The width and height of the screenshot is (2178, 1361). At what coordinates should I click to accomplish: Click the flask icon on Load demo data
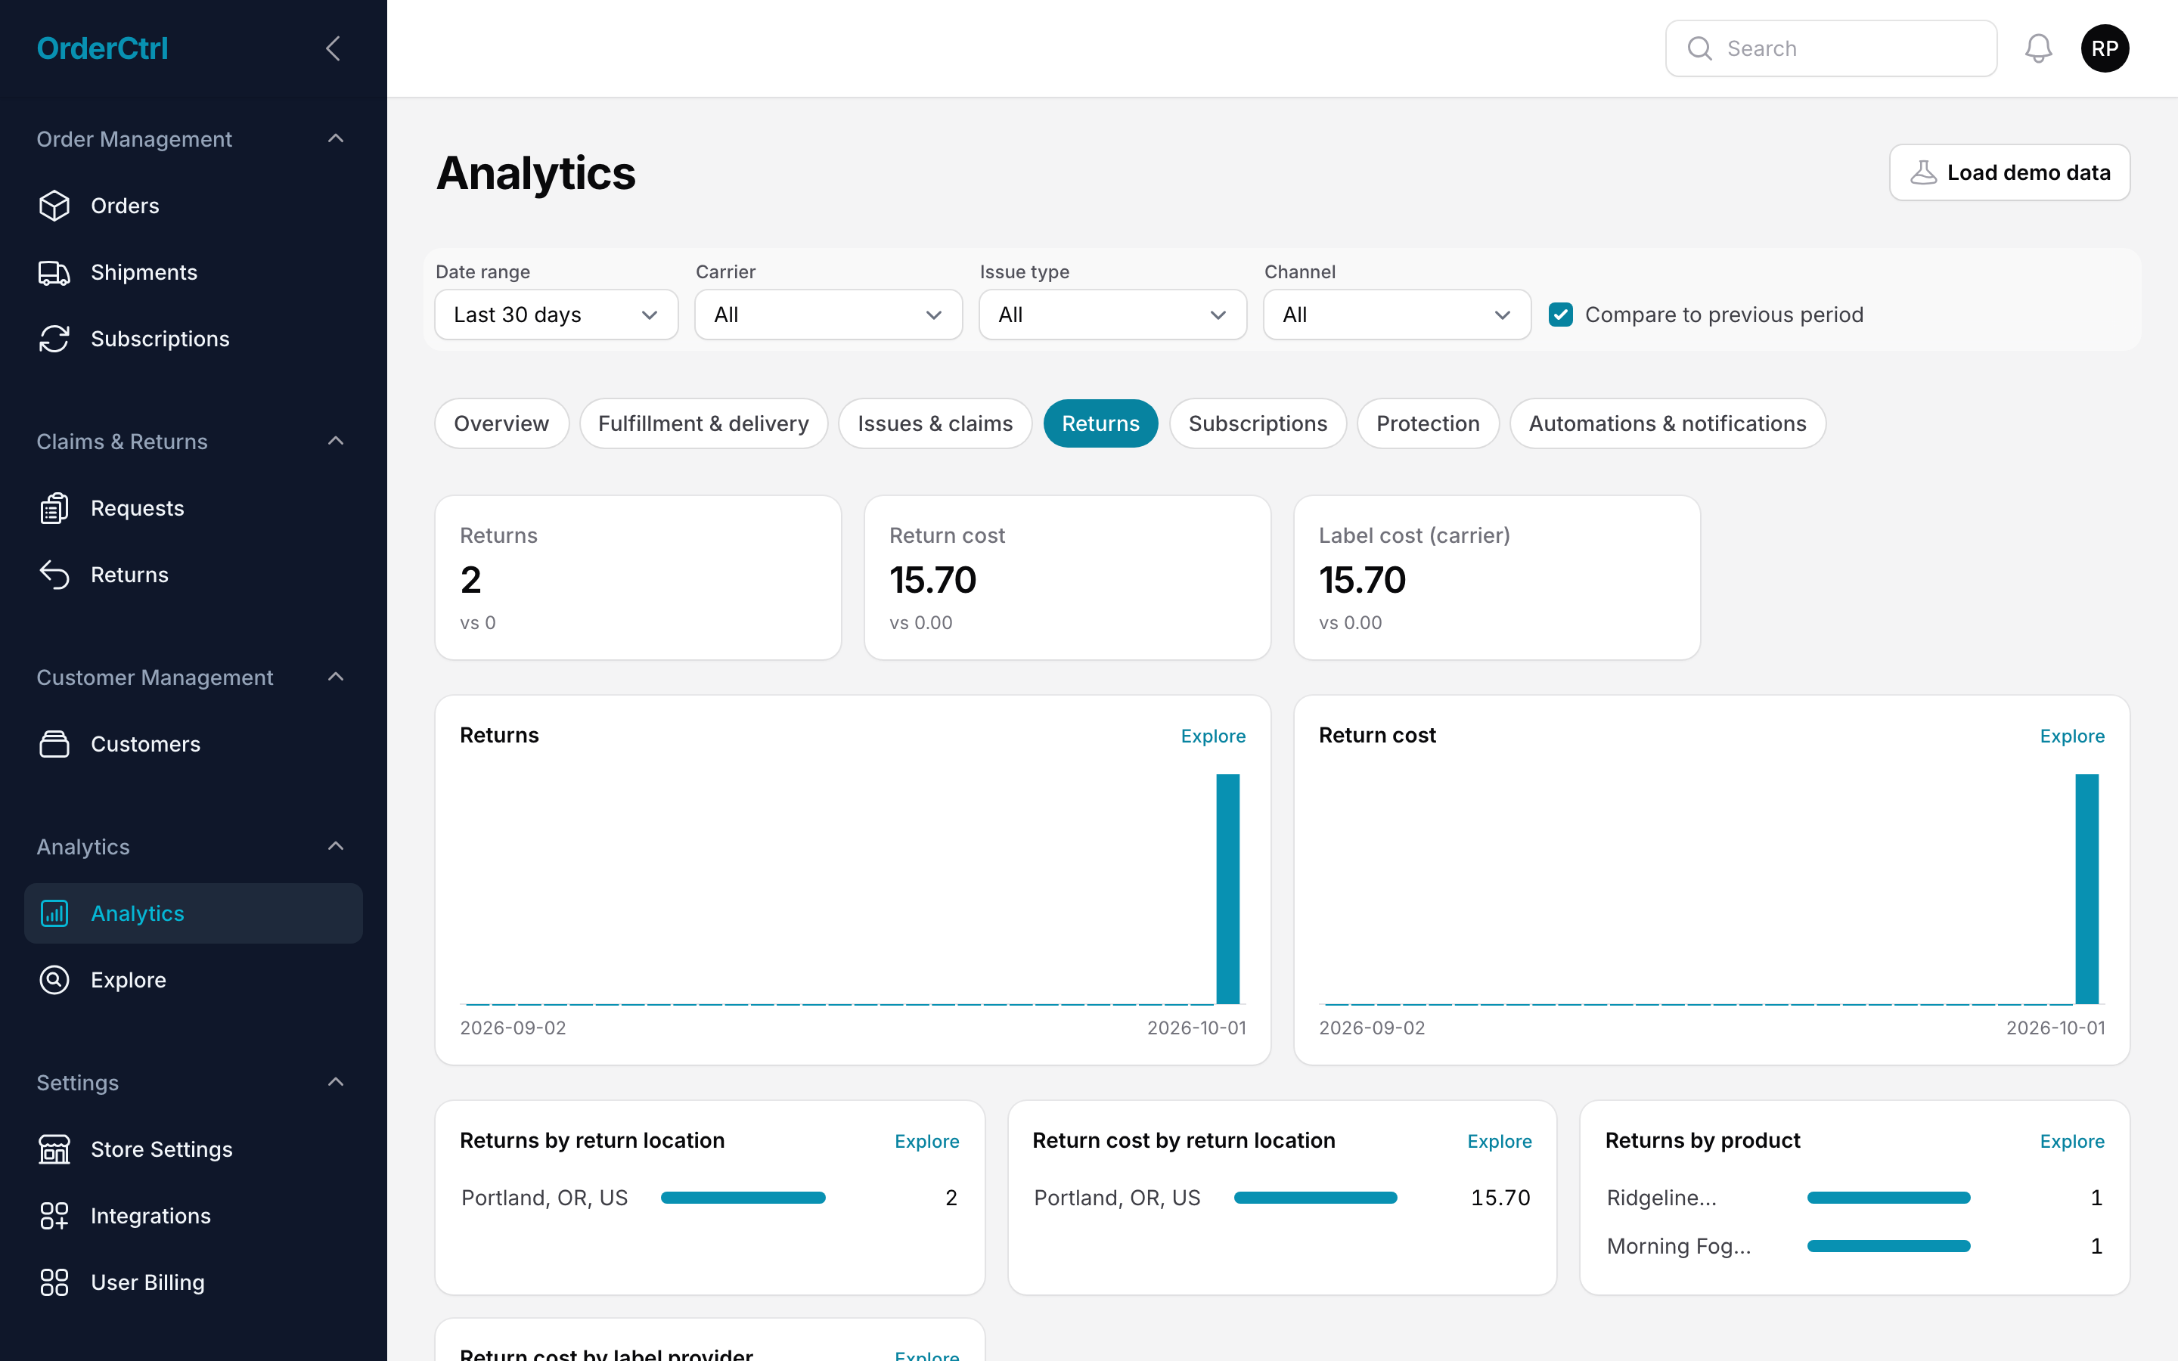click(1923, 173)
